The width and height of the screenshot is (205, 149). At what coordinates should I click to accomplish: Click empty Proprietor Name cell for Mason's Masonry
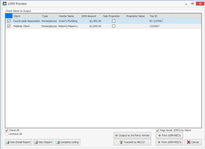137,26
